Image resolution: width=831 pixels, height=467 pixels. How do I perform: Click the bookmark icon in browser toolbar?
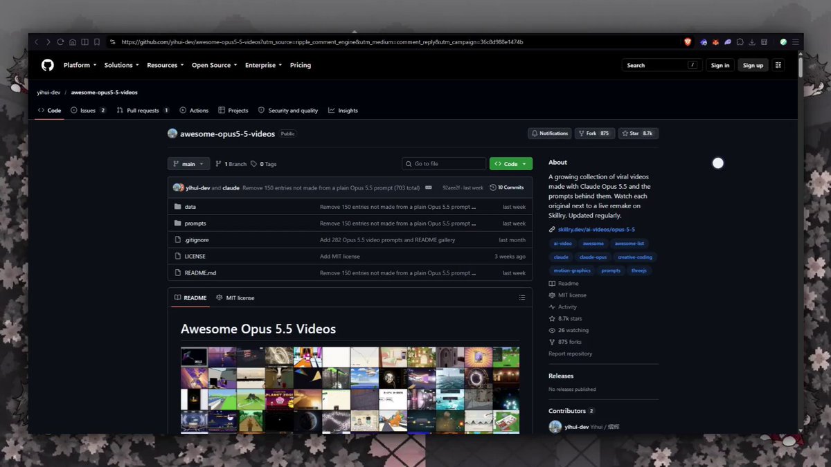(96, 42)
